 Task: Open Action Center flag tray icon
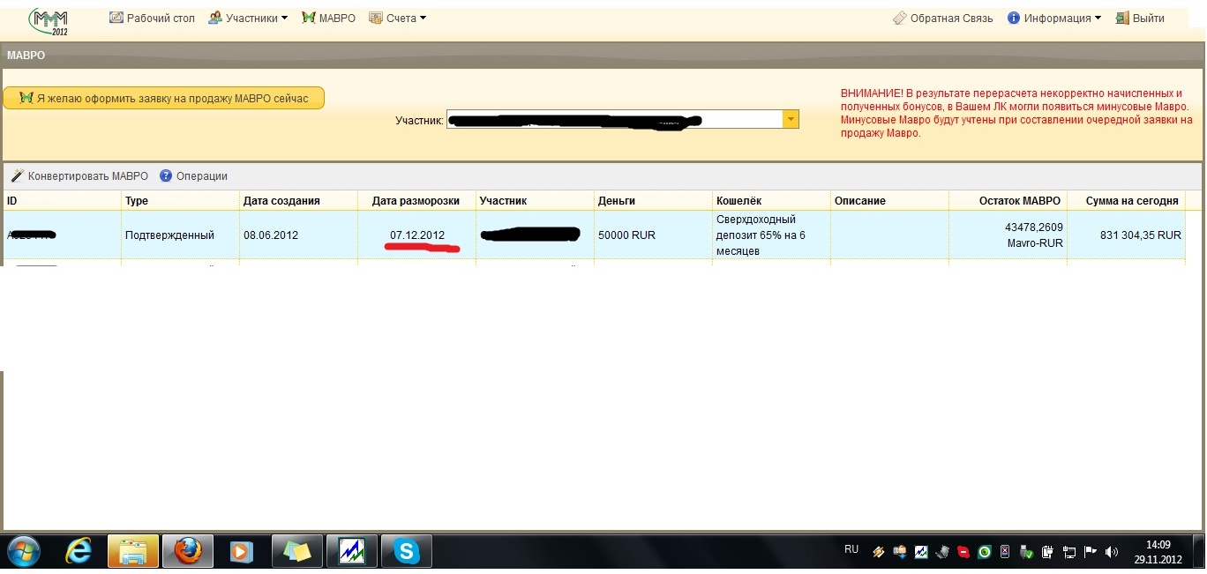tap(1091, 553)
